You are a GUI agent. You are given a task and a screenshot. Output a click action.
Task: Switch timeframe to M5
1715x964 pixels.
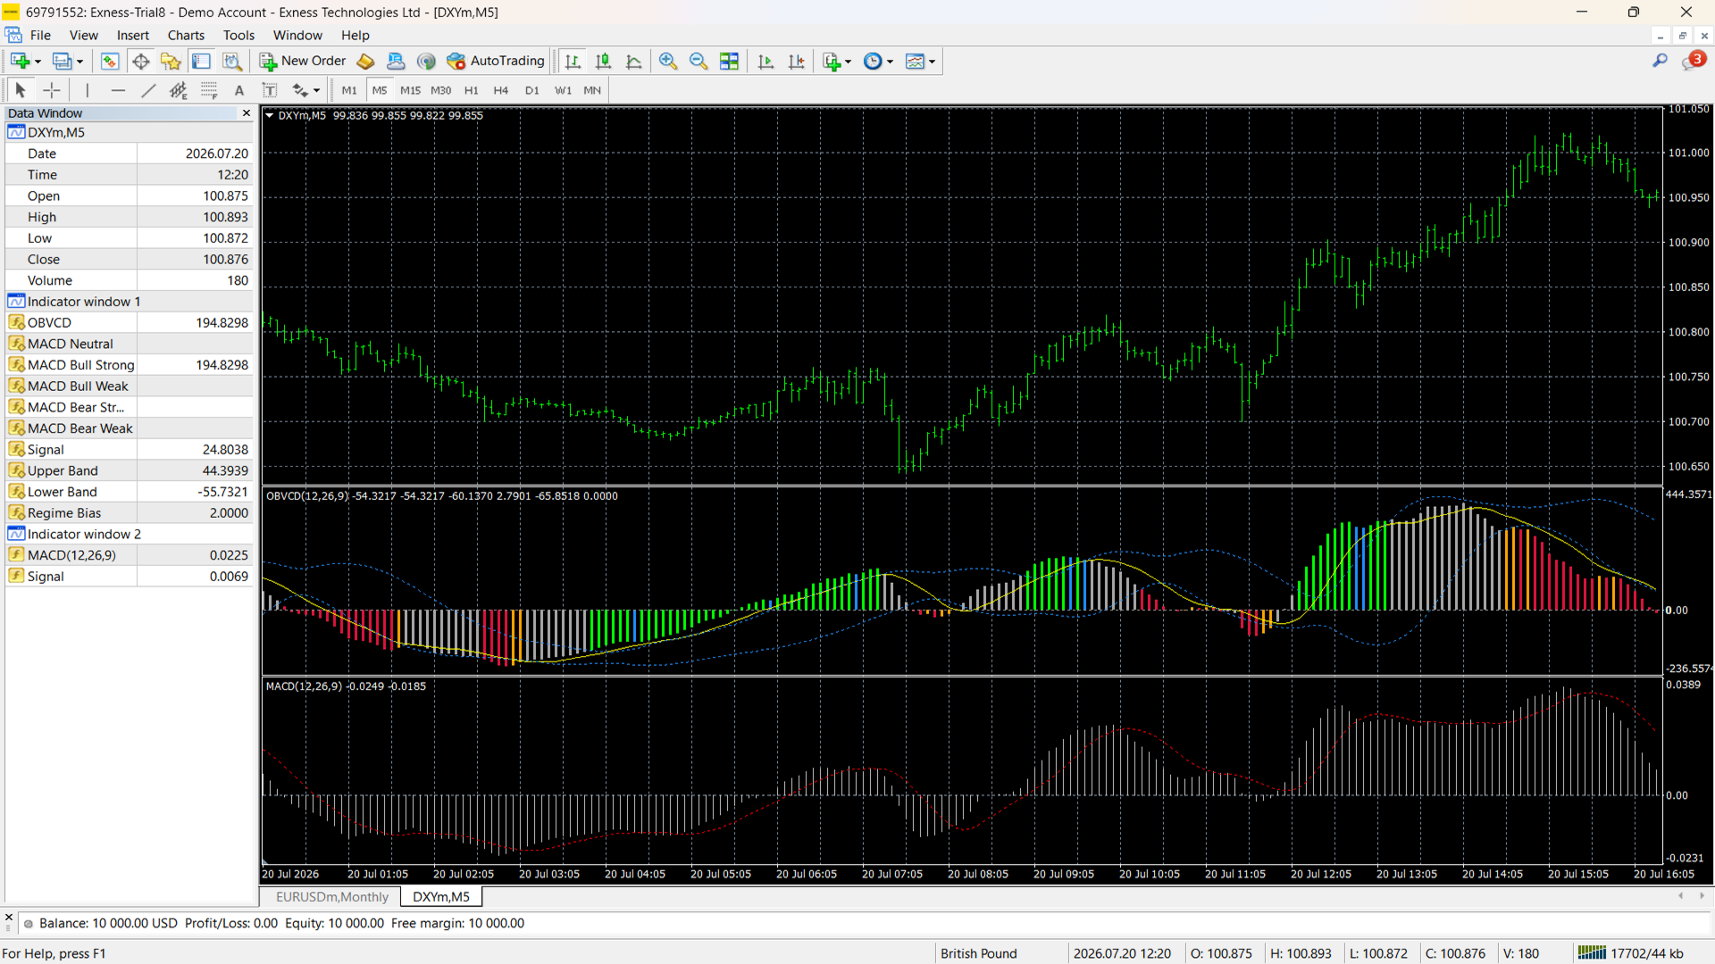tap(380, 90)
